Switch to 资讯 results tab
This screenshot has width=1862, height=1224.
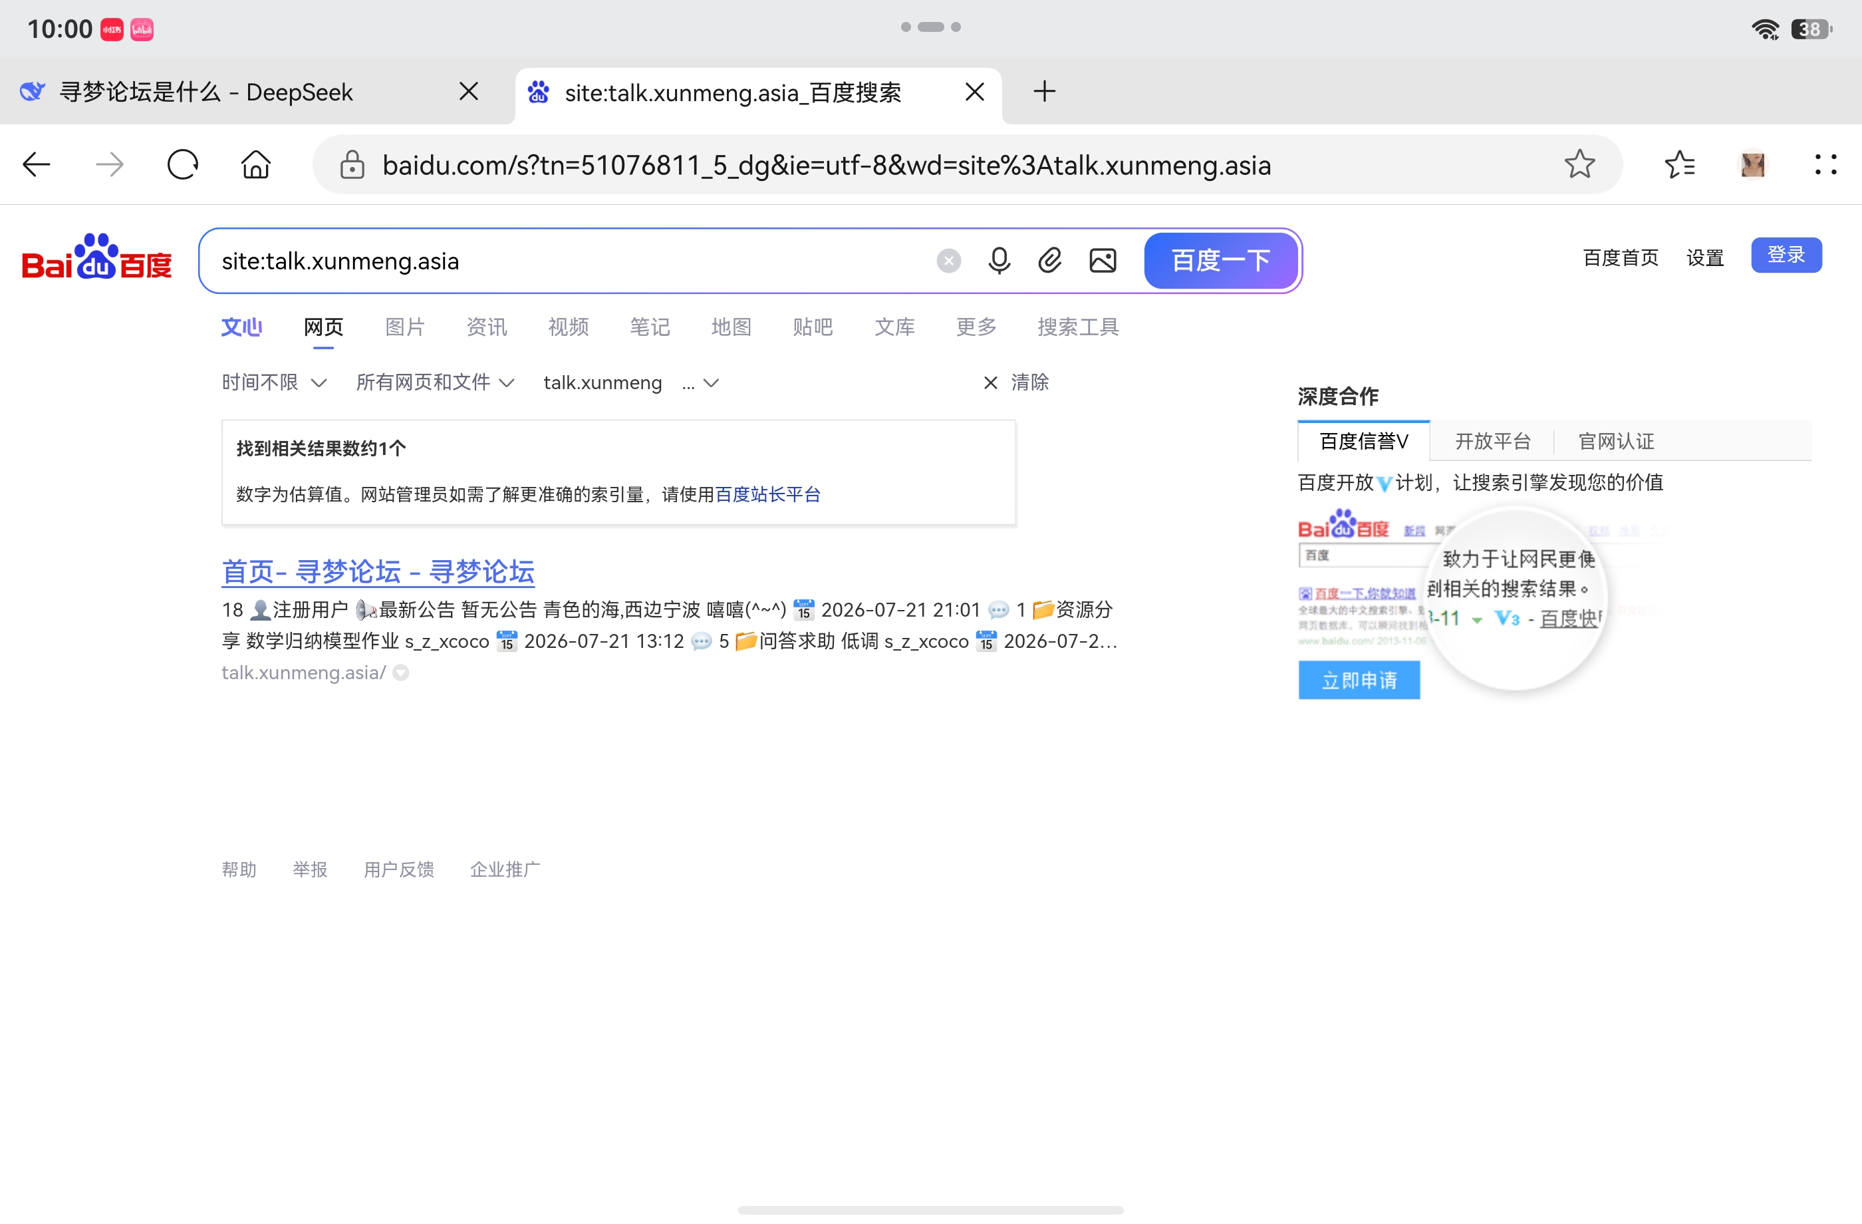tap(486, 327)
